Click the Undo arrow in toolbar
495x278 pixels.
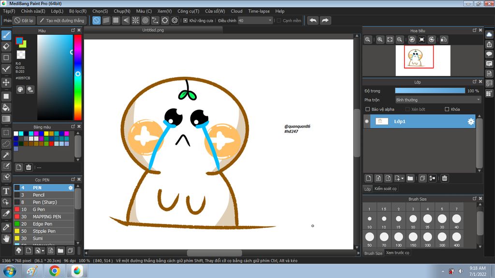coord(313,20)
